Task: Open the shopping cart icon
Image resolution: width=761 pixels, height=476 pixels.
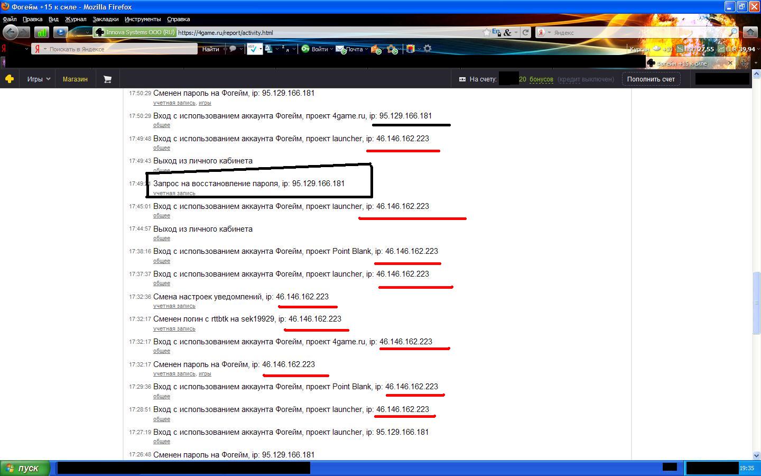Action: click(107, 79)
